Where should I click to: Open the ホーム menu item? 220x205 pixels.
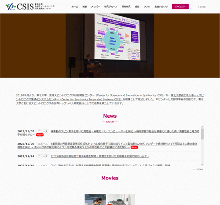75,7
